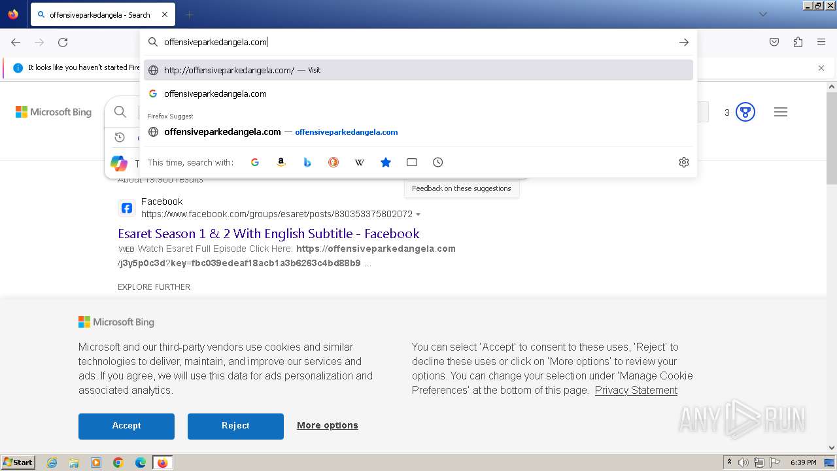The height and width of the screenshot is (471, 837).
Task: Search this time with DuckDuckGo
Action: pyautogui.click(x=333, y=162)
